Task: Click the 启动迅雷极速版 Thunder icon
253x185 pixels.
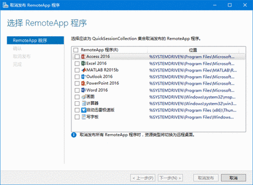Action: [83, 110]
